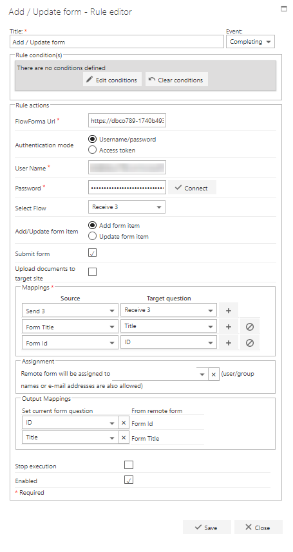Click the 'Form Title' remote form text

click(x=146, y=439)
